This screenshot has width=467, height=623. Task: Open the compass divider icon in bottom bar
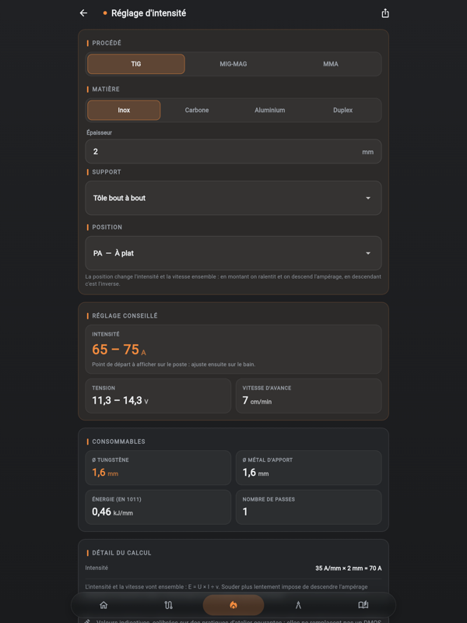tap(298, 605)
